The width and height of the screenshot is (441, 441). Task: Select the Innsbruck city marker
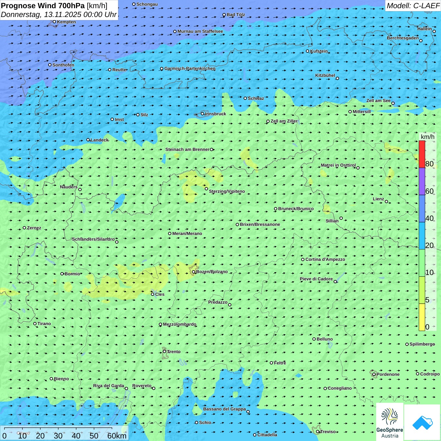pyautogui.click(x=203, y=114)
